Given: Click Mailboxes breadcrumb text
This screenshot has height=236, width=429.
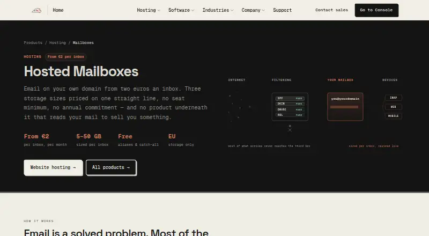Looking at the screenshot, I should point(83,43).
